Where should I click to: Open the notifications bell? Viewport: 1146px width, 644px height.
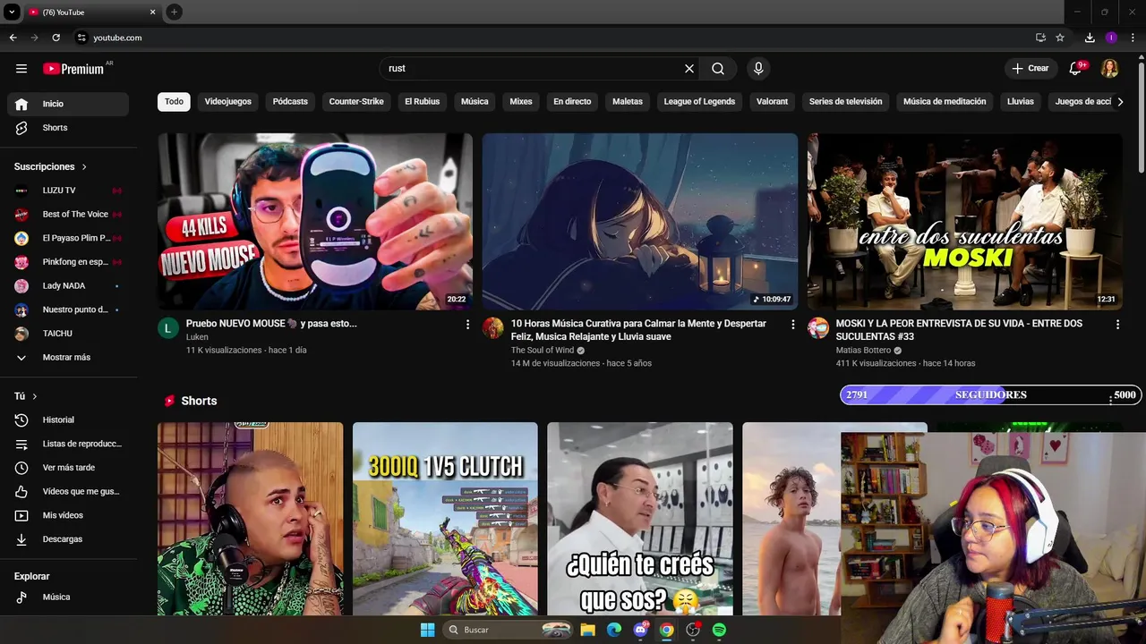tap(1075, 68)
